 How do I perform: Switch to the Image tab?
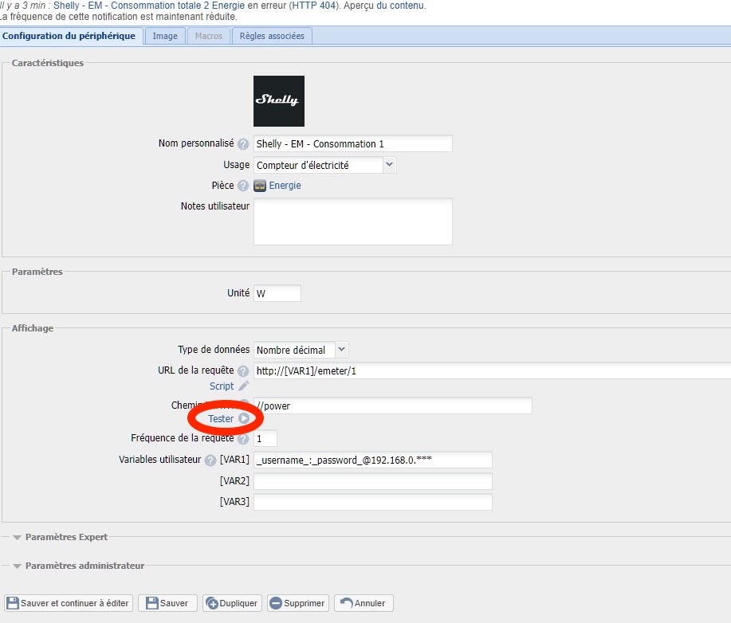tap(165, 36)
